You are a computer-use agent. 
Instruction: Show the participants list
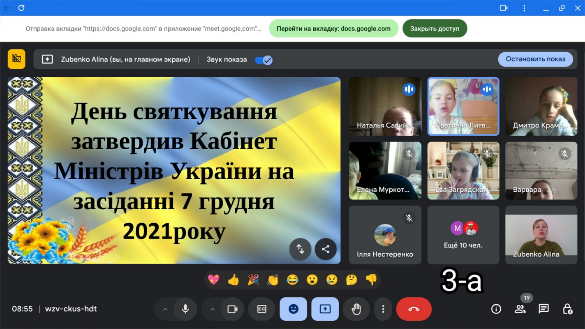(x=520, y=309)
